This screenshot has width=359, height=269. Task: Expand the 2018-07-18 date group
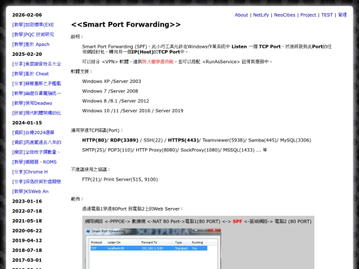point(27,250)
